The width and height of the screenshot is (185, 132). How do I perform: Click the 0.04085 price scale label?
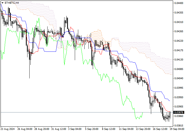[x=179, y=69]
